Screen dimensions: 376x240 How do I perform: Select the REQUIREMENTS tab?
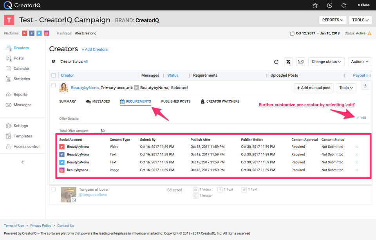click(136, 101)
